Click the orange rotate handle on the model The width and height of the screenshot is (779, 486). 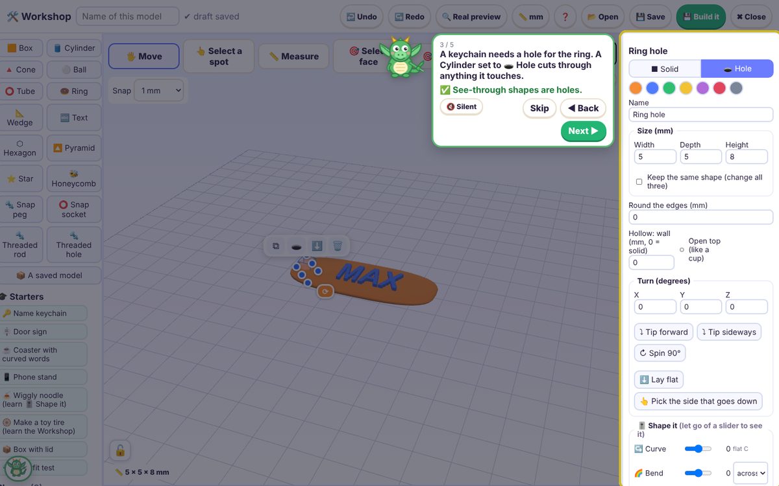[x=325, y=292]
